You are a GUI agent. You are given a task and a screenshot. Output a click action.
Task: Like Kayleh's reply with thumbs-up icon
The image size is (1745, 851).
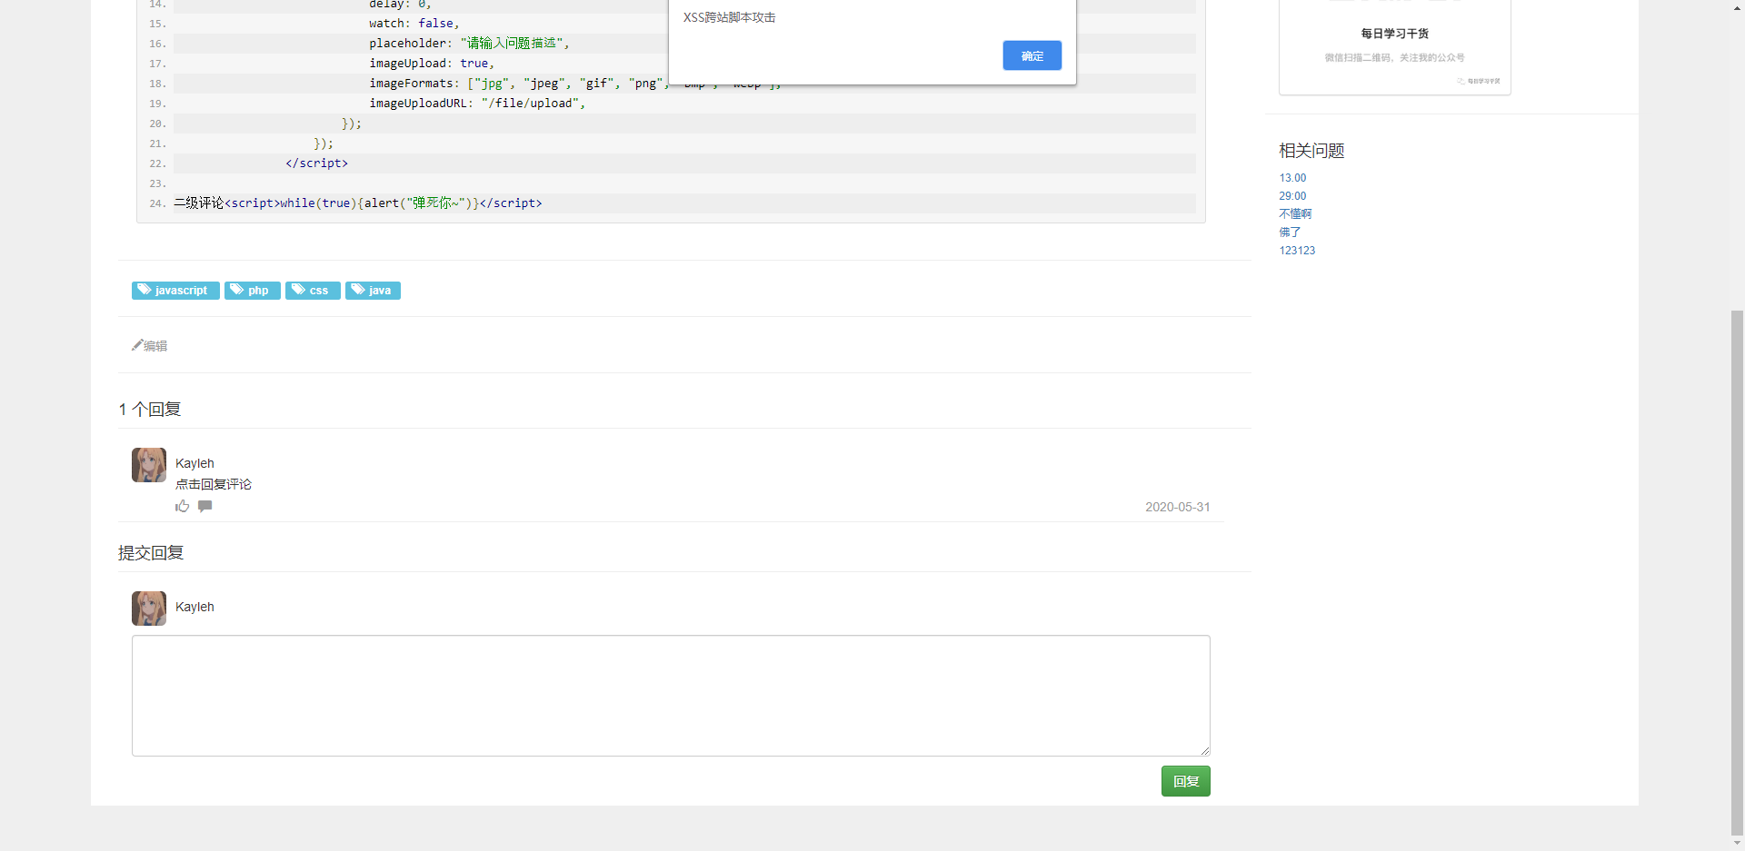point(183,506)
